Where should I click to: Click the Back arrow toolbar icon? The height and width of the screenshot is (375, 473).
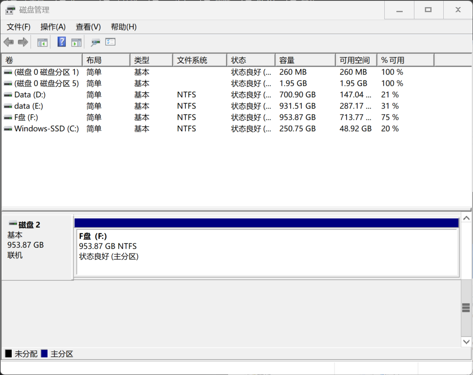[x=9, y=42]
